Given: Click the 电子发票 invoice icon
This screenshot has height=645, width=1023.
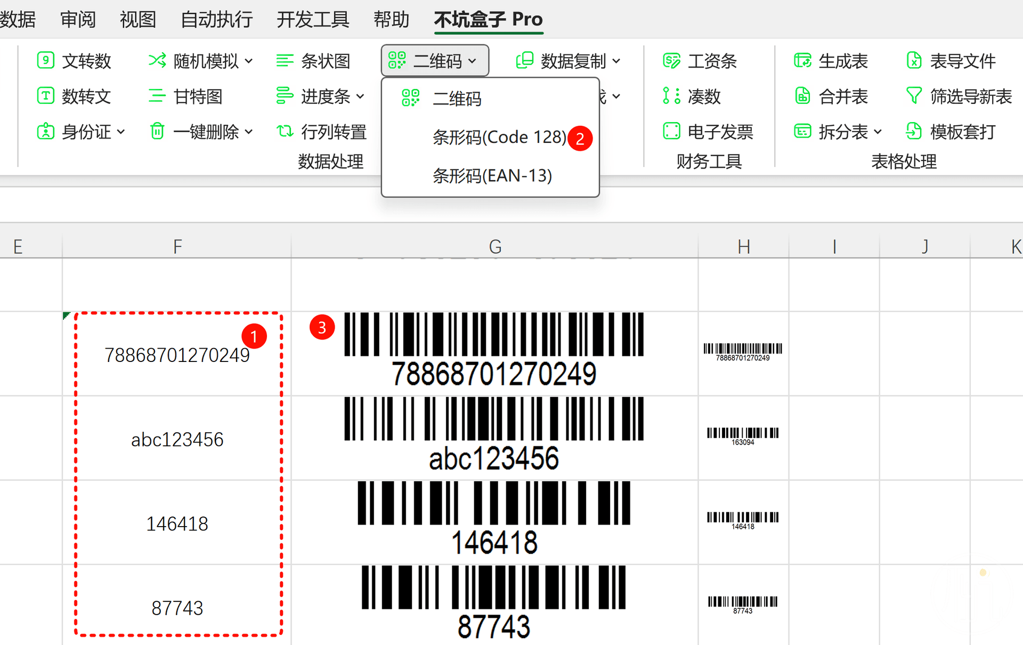Looking at the screenshot, I should tap(671, 131).
